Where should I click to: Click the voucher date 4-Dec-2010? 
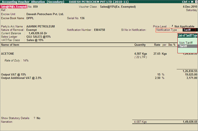click(190, 7)
